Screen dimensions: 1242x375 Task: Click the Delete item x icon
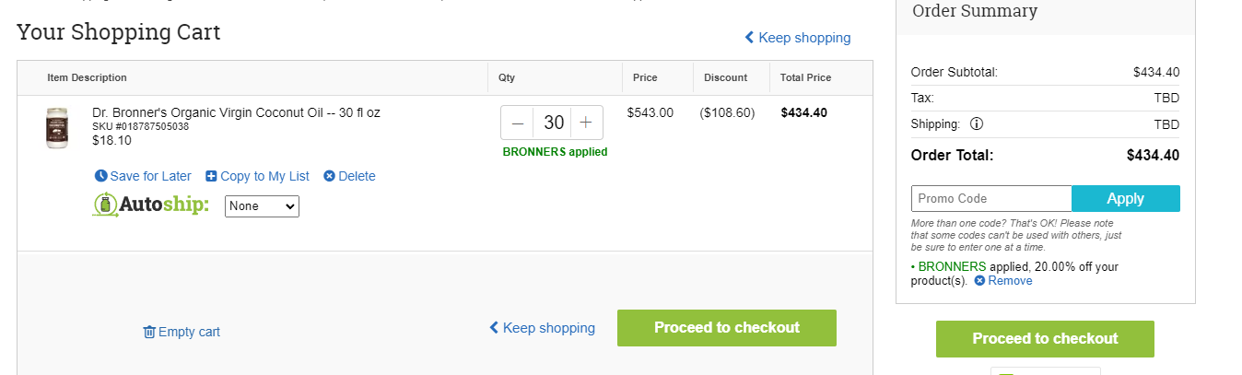[x=329, y=176]
